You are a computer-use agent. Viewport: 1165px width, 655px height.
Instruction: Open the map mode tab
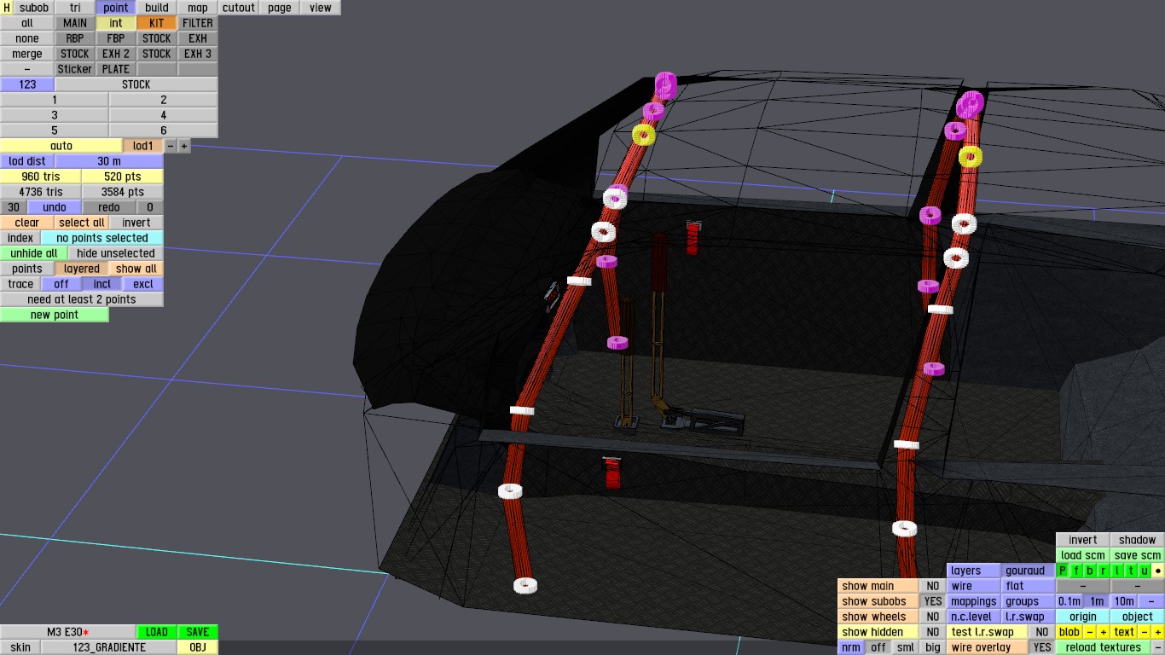coord(198,8)
